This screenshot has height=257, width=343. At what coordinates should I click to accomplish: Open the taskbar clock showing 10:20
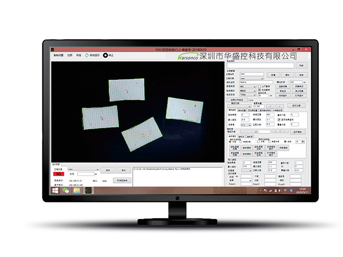click(x=302, y=190)
